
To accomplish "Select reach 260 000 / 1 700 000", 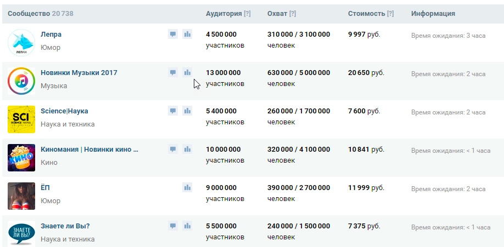I will point(299,111).
